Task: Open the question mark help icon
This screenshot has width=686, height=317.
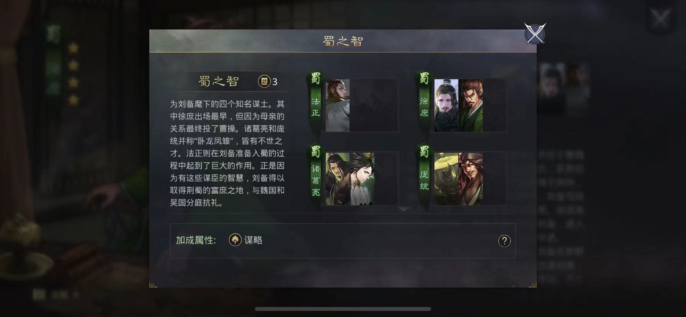Action: coord(504,241)
